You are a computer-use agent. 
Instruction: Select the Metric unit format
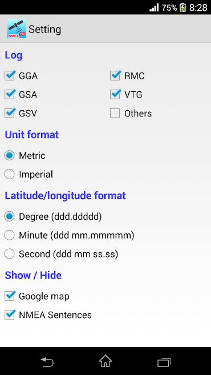(9, 155)
